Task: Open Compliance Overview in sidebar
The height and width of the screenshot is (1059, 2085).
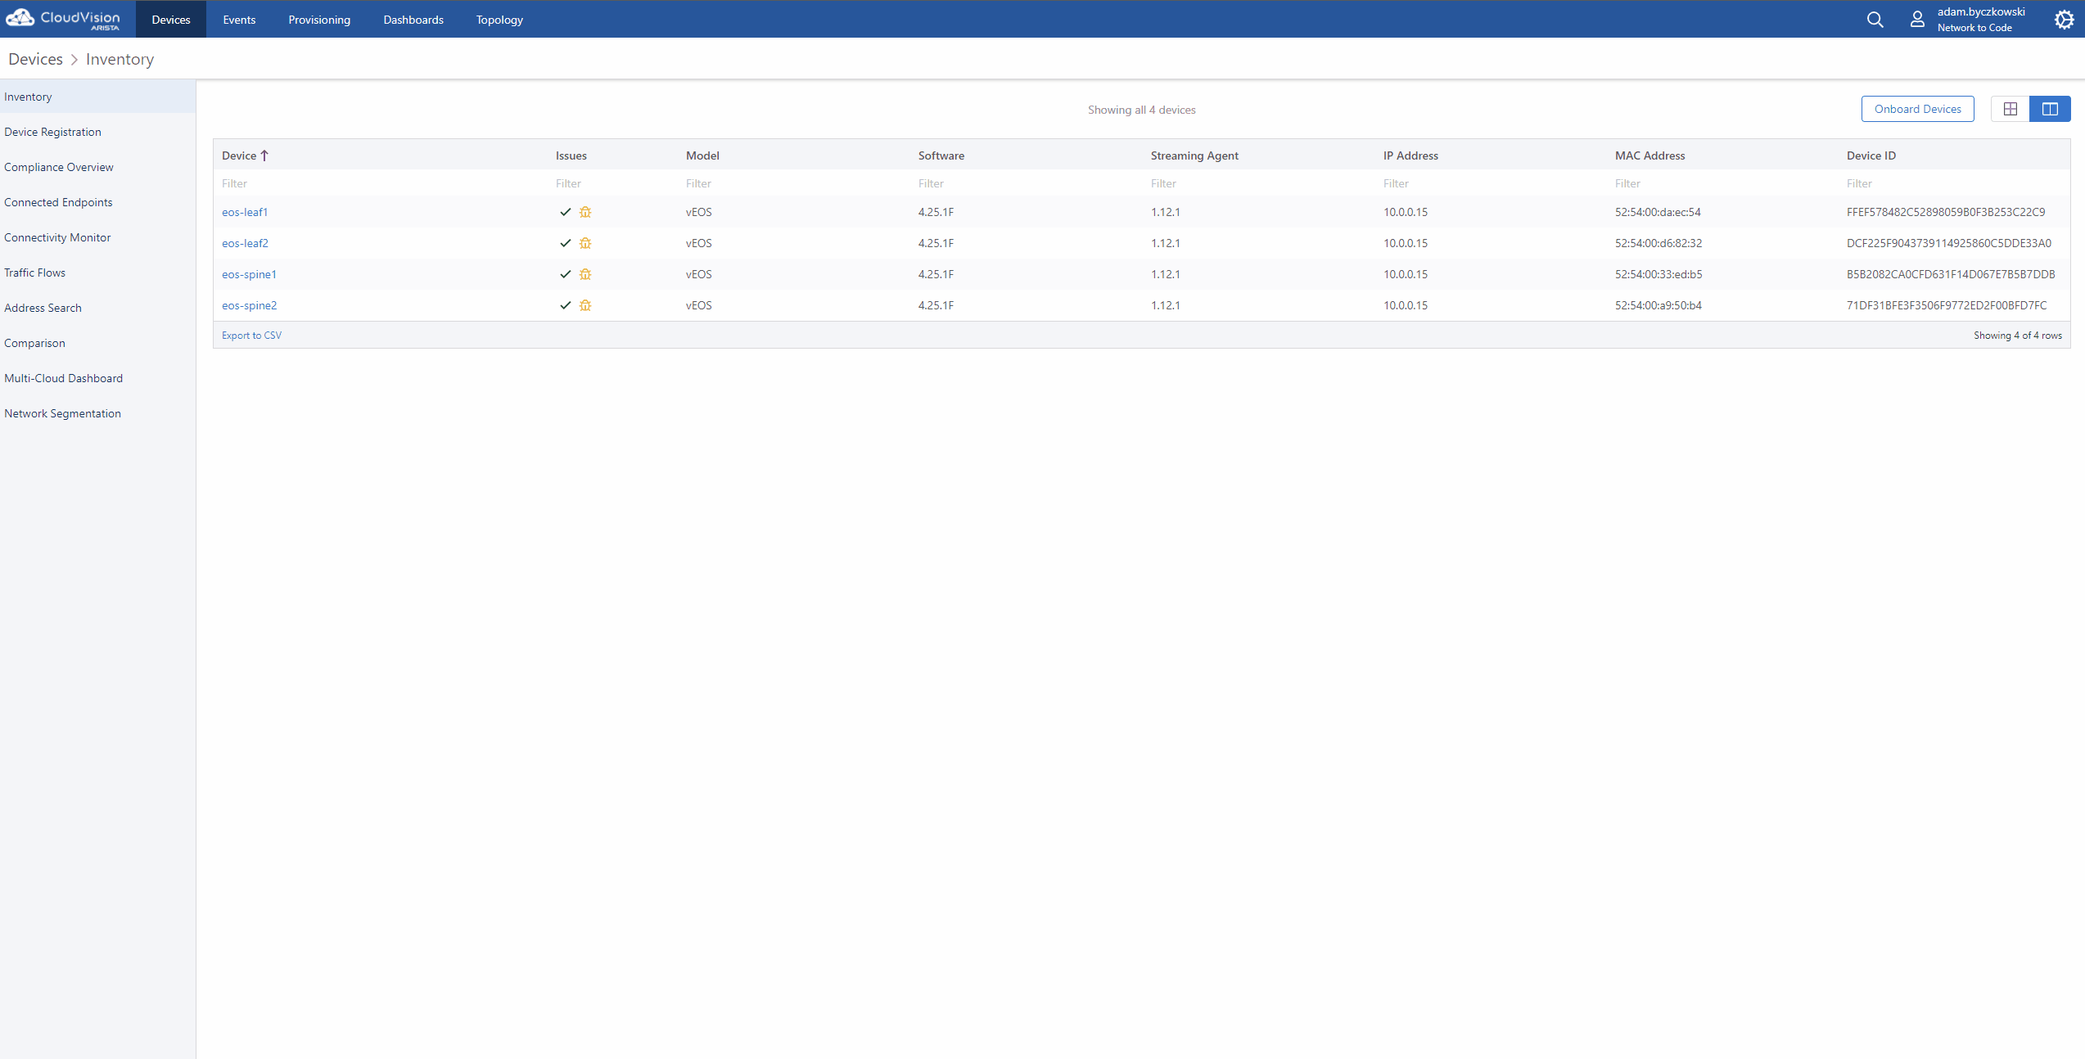Action: [59, 167]
